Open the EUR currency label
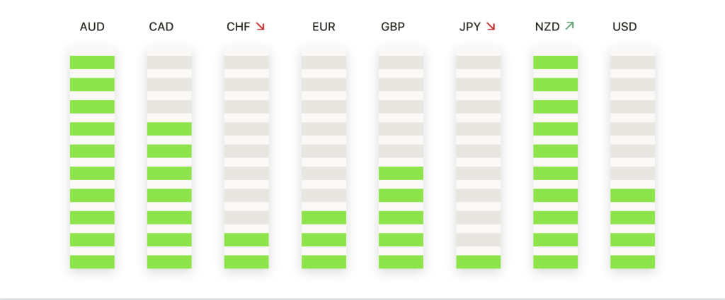 tap(324, 28)
